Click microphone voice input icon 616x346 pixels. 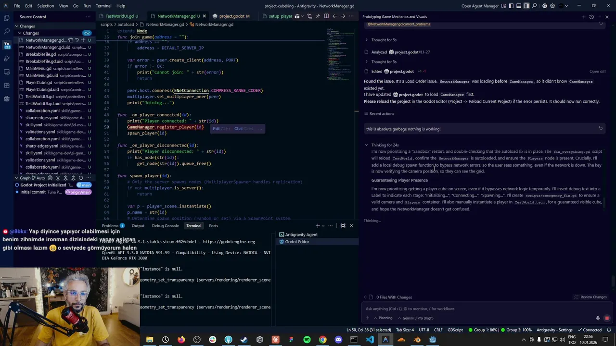pyautogui.click(x=598, y=318)
